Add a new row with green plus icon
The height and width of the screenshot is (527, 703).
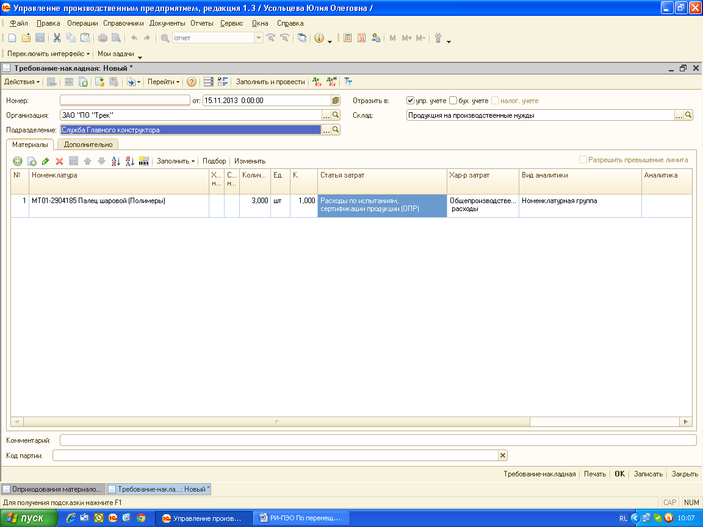pyautogui.click(x=18, y=161)
